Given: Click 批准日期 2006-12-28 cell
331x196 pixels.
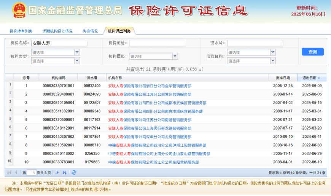Looking at the screenshot, I should (283, 86).
